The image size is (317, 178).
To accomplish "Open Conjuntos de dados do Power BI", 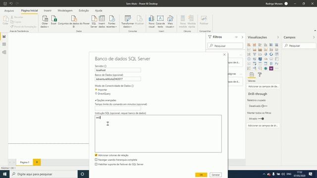I will click(x=74, y=22).
